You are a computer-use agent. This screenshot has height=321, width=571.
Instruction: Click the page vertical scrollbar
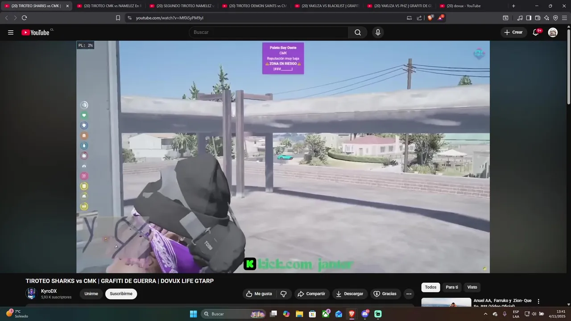click(568, 67)
